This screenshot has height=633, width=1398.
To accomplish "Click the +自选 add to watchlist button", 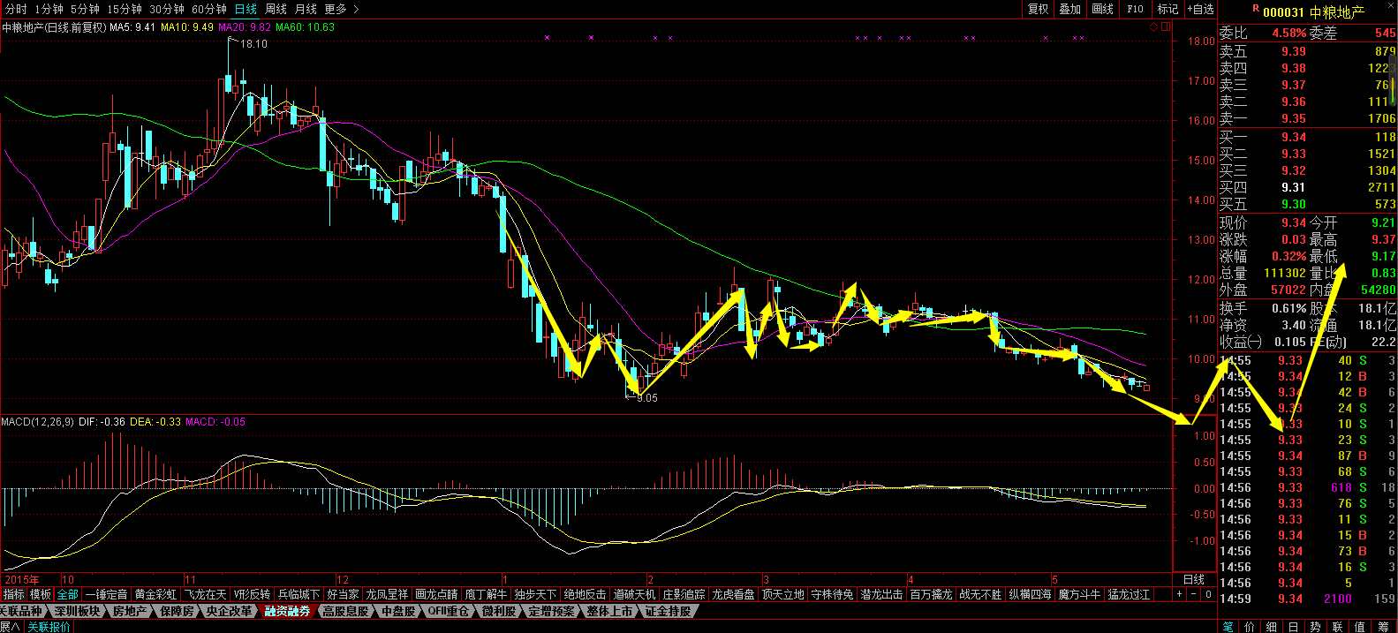I will [1200, 9].
